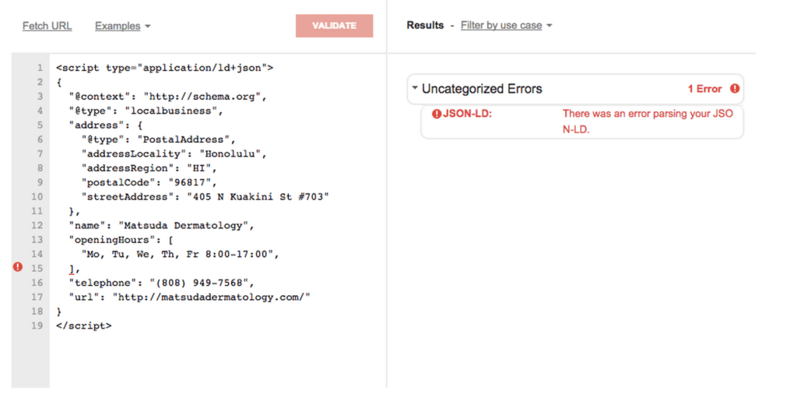Click the "address": { line

[x=107, y=125]
